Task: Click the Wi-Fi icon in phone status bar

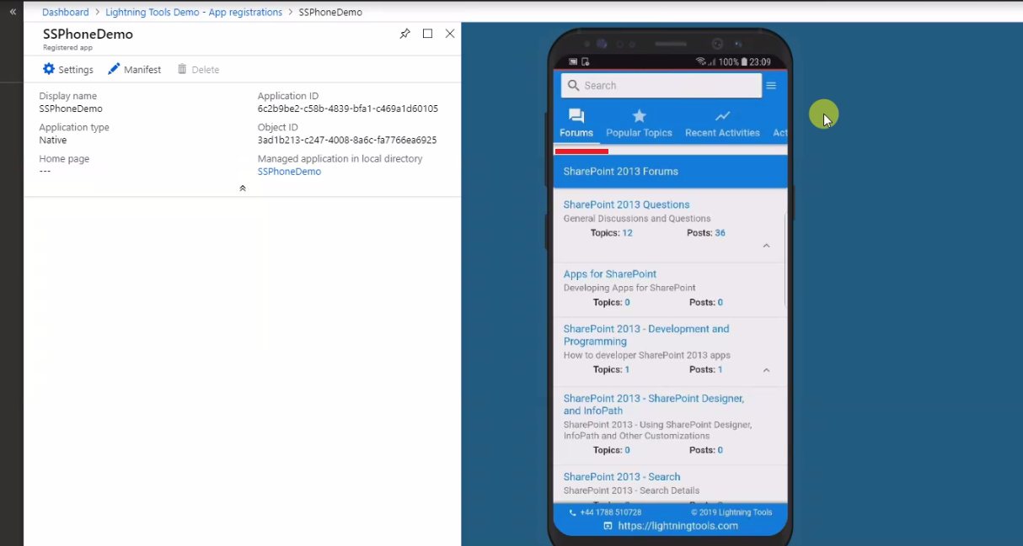Action: tap(700, 62)
